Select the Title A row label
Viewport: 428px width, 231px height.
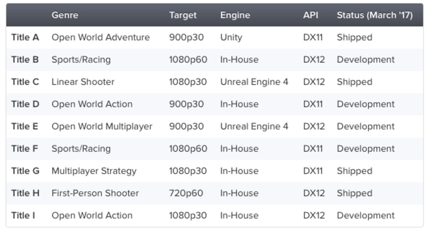pos(25,37)
